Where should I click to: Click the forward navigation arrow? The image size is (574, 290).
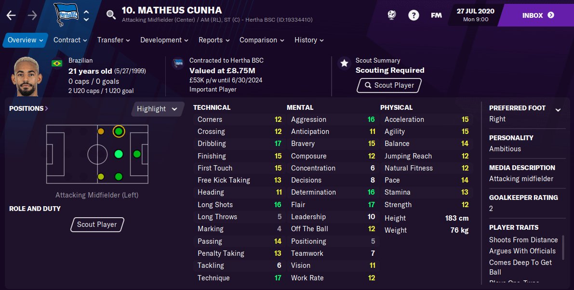tap(32, 15)
